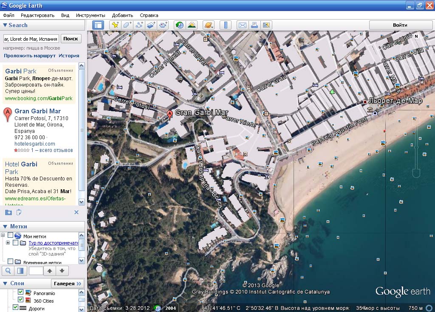Click the История link

point(69,56)
